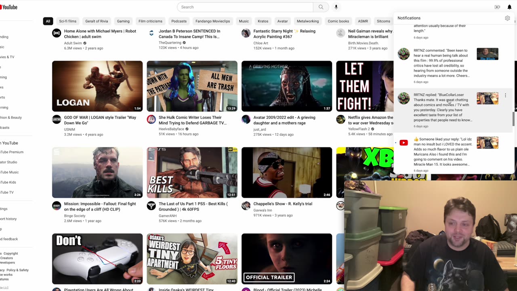
Task: Open YouTube Kids sidebar link
Action: [8, 182]
